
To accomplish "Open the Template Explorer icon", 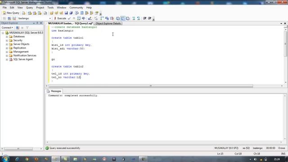I will (91, 13).
